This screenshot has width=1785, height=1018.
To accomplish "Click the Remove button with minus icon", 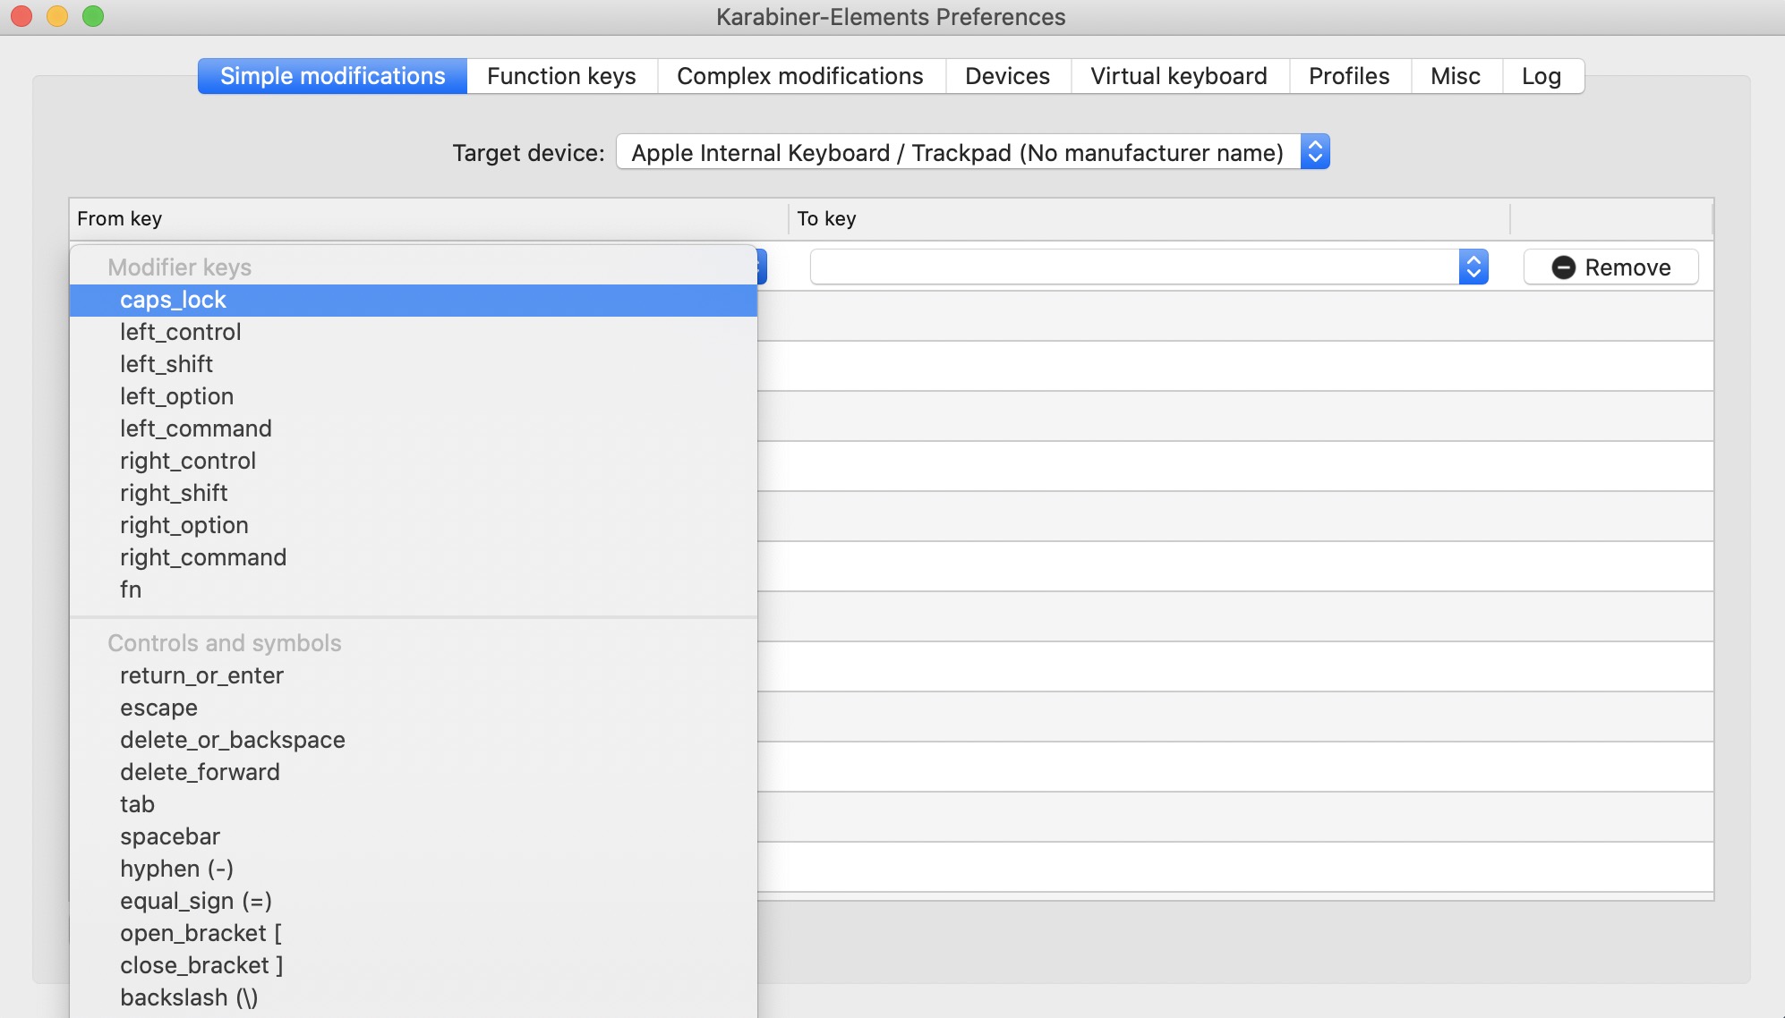I will [1610, 267].
